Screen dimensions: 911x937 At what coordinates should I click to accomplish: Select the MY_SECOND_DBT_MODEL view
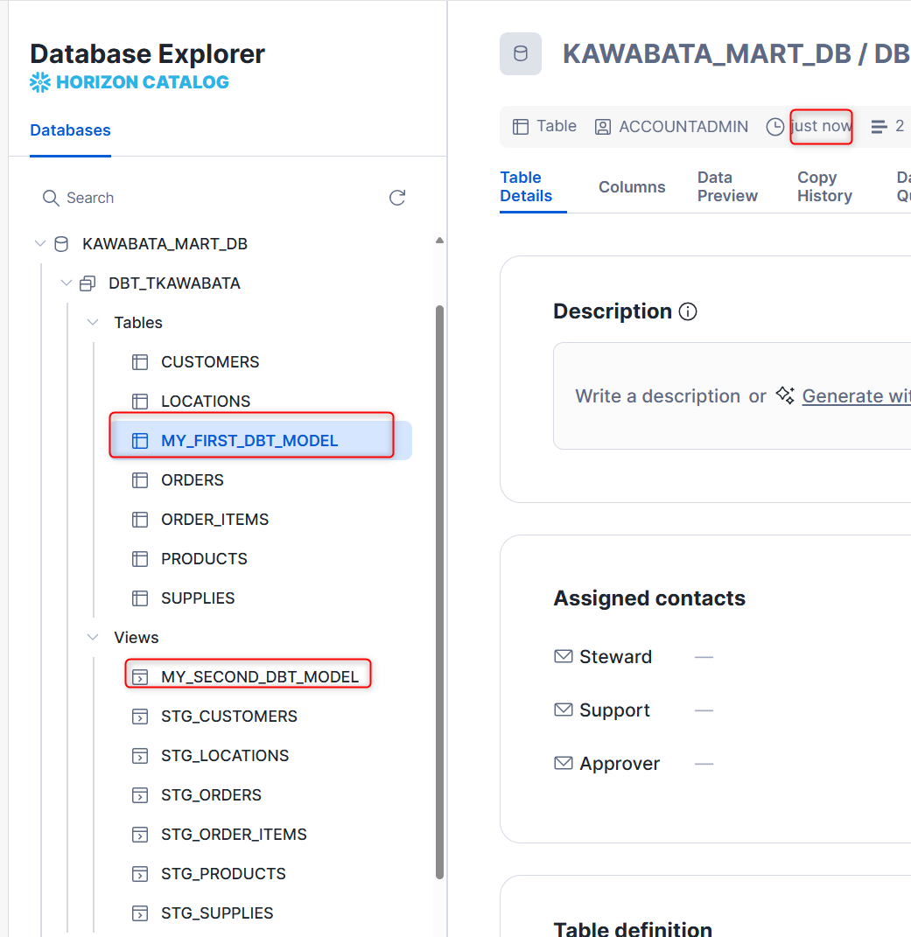tap(259, 677)
